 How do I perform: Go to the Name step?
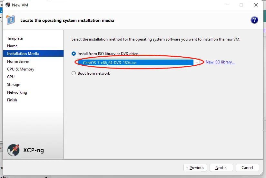[12, 46]
